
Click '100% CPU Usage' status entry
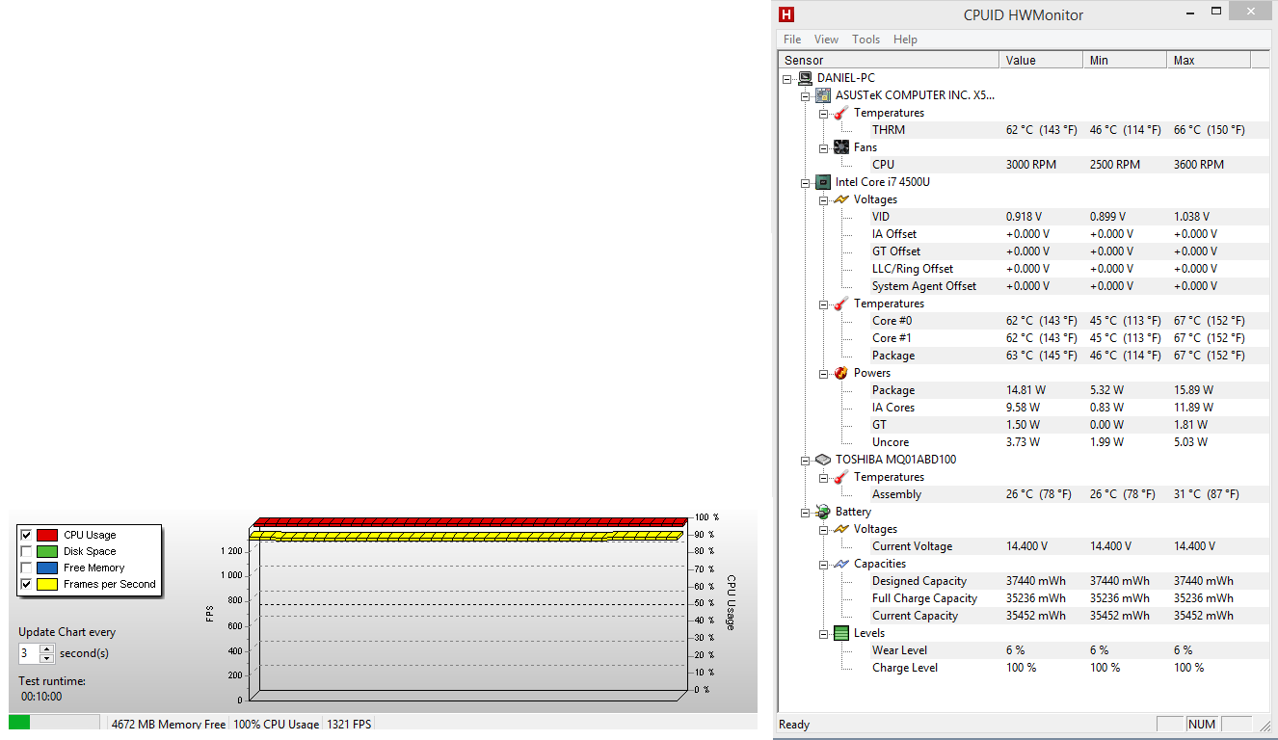276,725
